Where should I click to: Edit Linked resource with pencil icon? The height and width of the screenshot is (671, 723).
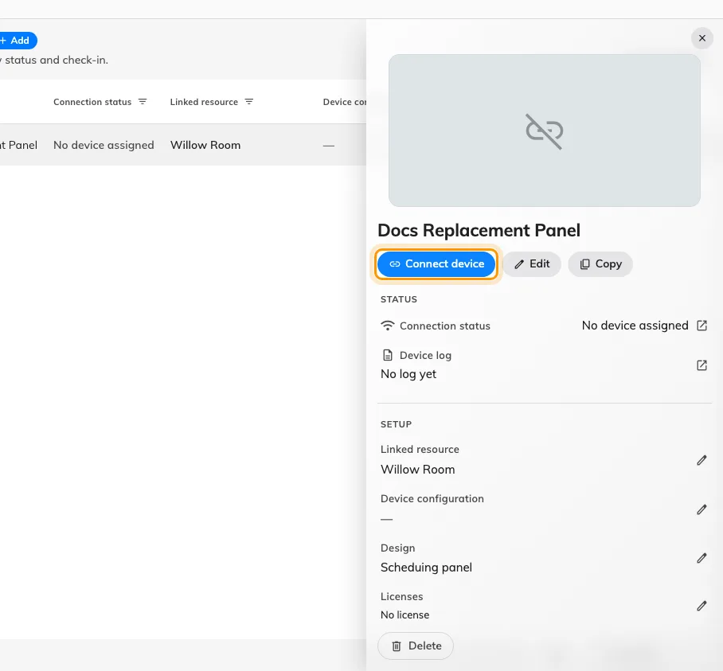tap(702, 460)
